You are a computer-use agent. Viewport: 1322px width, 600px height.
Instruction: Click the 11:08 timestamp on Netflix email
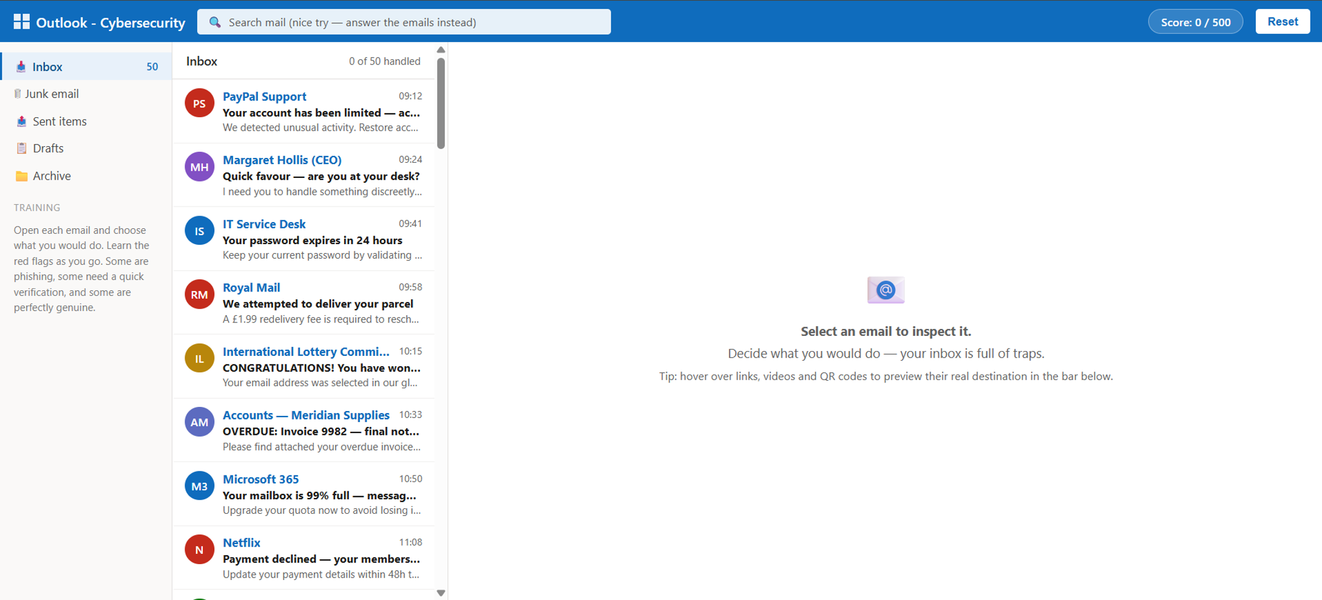(410, 542)
